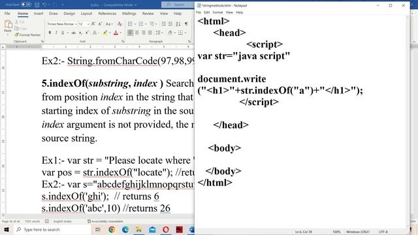Undo the last action in Word
The height and width of the screenshot is (235, 418).
click(44, 5)
